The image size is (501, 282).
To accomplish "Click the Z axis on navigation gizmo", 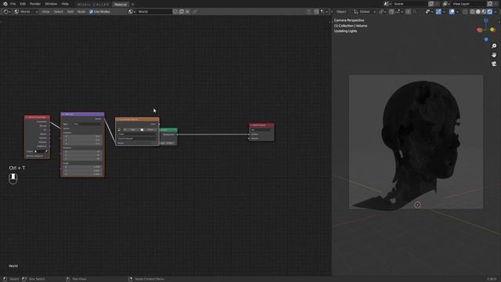I will [486, 20].
